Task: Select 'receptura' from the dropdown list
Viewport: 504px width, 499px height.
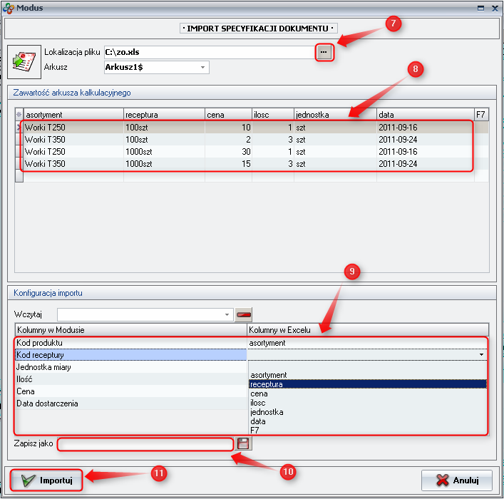Action: click(x=267, y=384)
